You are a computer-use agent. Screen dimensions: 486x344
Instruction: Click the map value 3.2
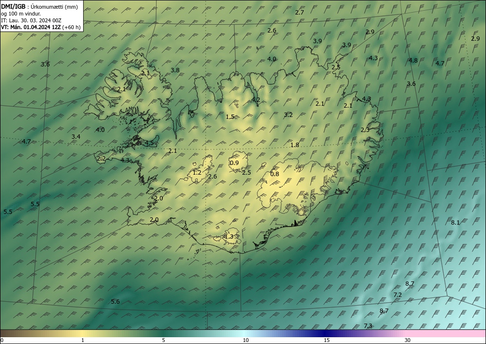click(288, 115)
